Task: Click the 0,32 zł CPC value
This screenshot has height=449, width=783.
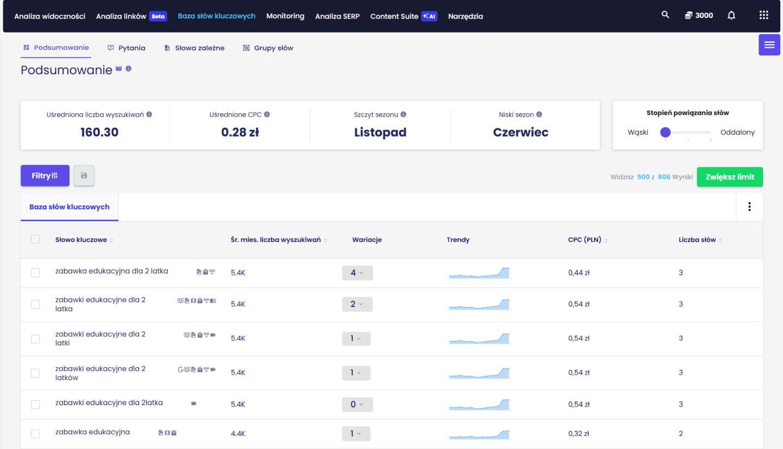Action: 579,434
